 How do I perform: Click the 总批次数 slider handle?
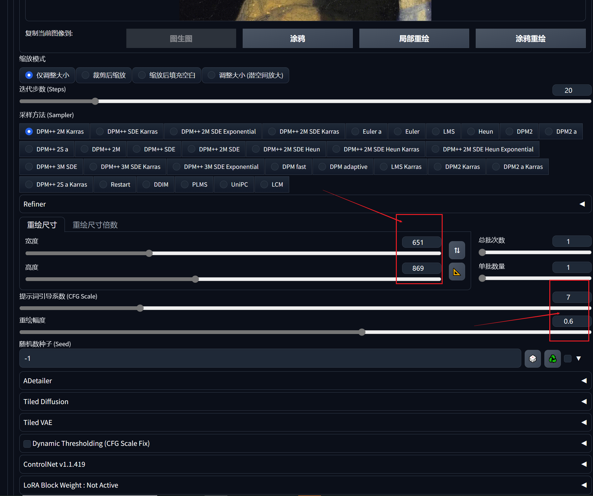click(482, 252)
